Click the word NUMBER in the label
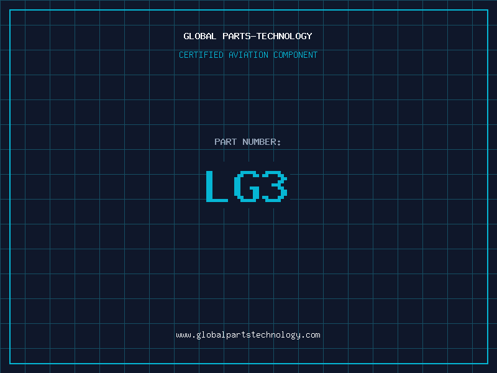The image size is (497, 373). click(x=259, y=142)
